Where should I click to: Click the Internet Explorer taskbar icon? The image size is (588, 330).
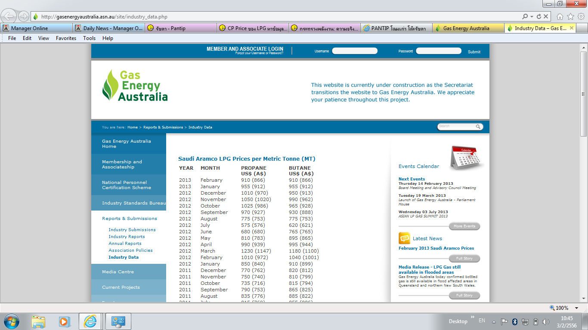(90, 321)
